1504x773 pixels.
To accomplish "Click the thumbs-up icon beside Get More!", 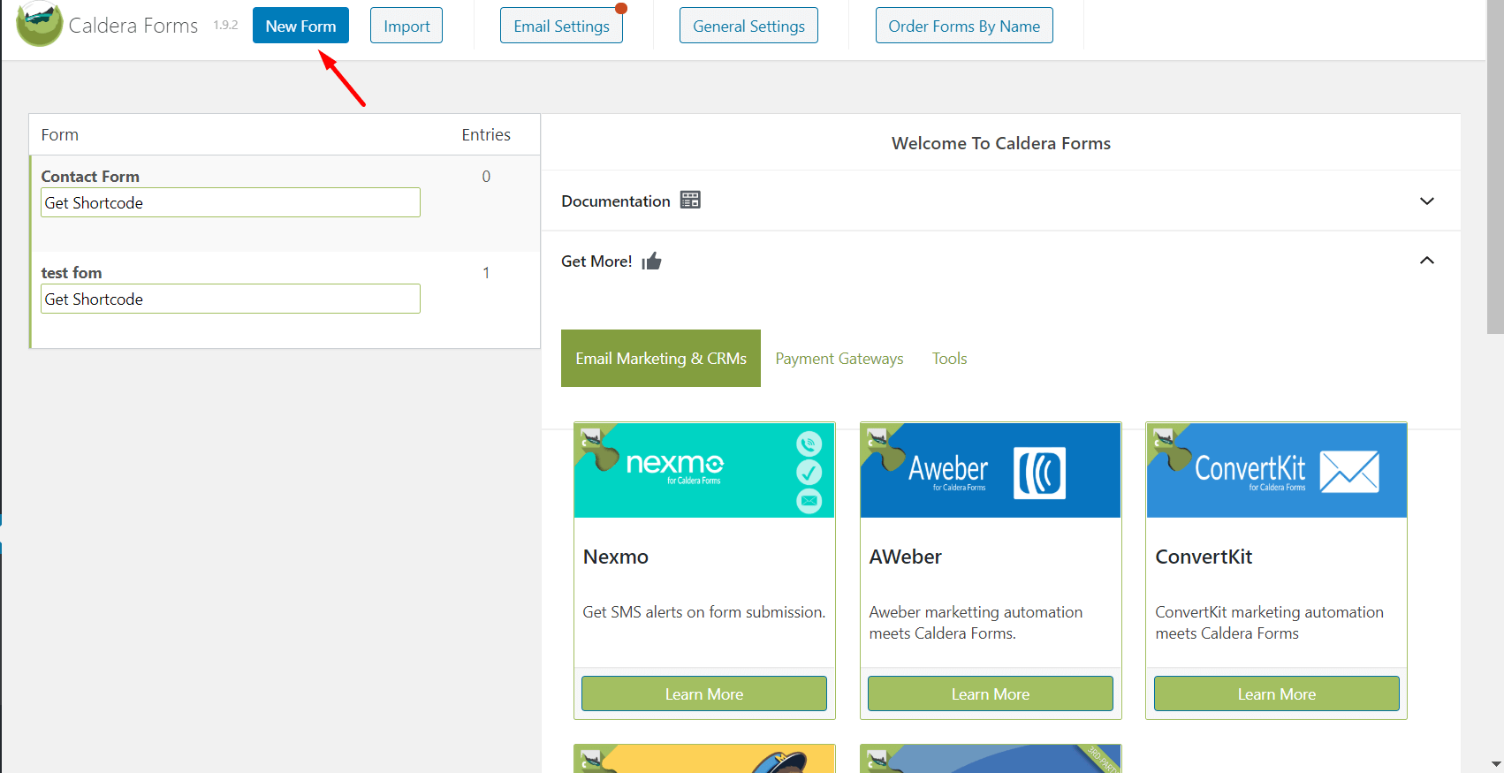I will coord(652,261).
